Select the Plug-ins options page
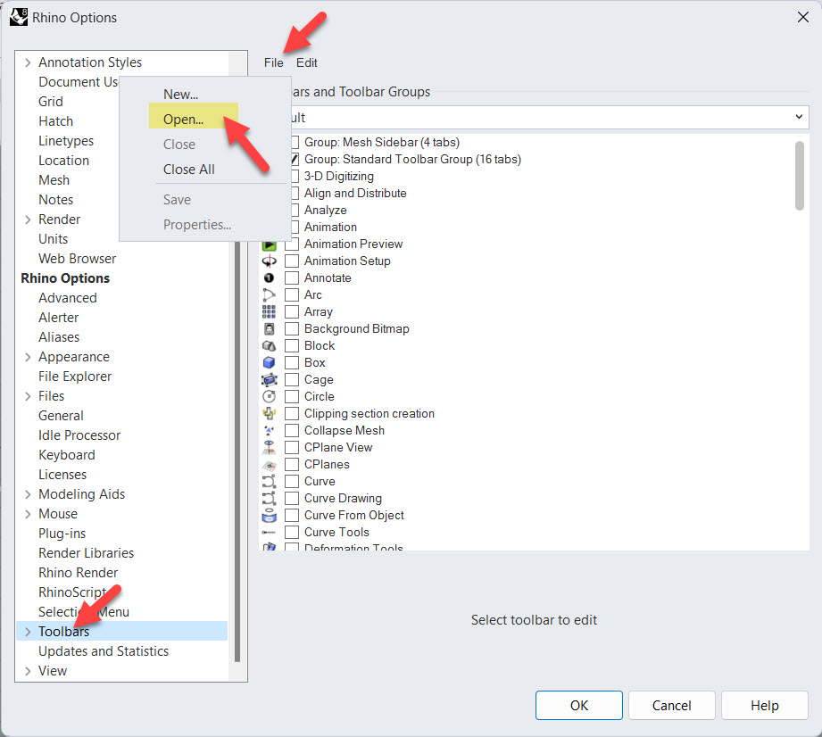822x737 pixels. click(x=62, y=534)
